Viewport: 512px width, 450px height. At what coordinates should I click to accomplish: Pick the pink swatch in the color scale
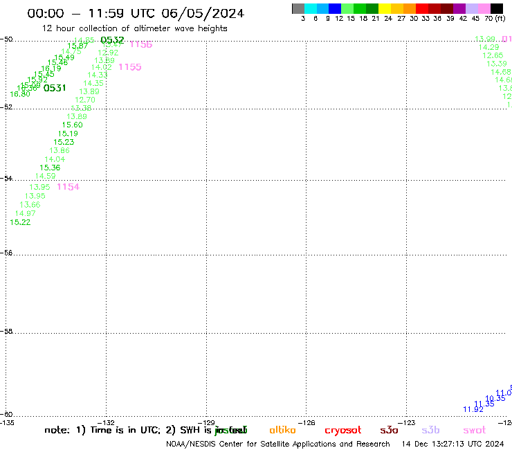click(x=484, y=8)
